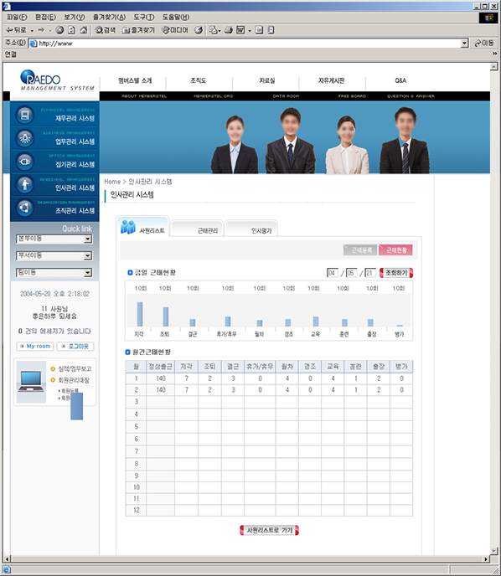Click the Home breadcrumb link

112,182
